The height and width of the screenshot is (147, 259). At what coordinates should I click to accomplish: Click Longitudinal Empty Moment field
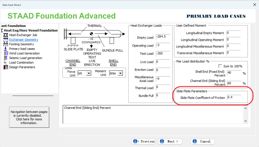pos(233,33)
